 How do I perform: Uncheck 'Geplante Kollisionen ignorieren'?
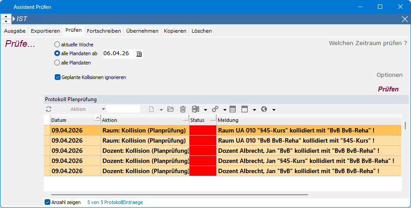[x=57, y=77]
